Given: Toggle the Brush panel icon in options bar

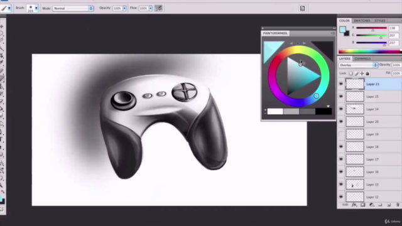Looking at the screenshot, I should pos(303,8).
